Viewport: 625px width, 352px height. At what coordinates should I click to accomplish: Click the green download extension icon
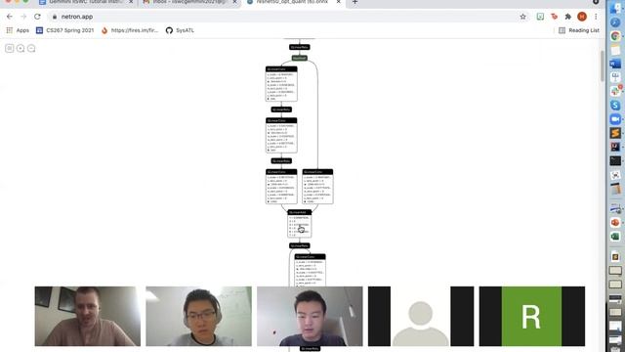coord(540,17)
